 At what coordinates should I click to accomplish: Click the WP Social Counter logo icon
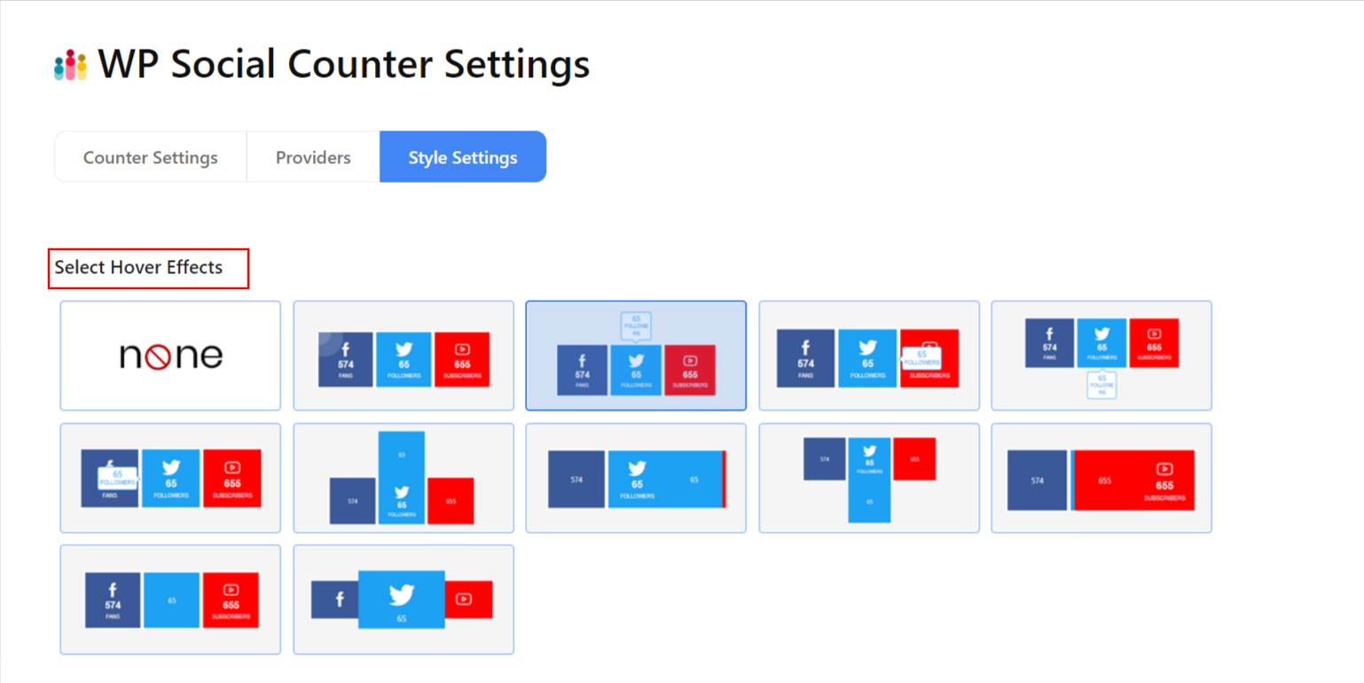point(69,63)
